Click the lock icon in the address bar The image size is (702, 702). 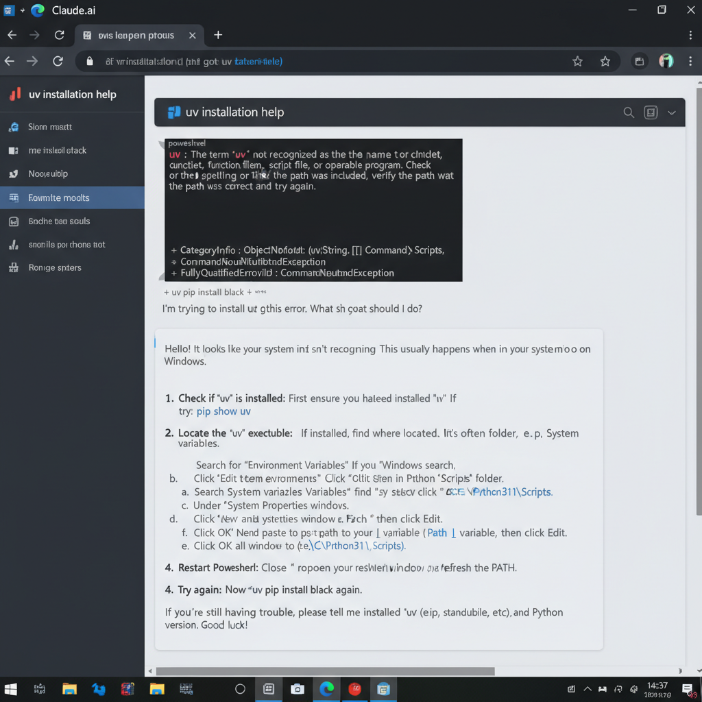click(90, 61)
